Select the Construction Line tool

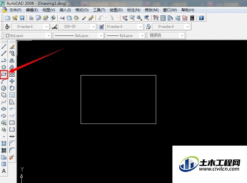click(4, 54)
